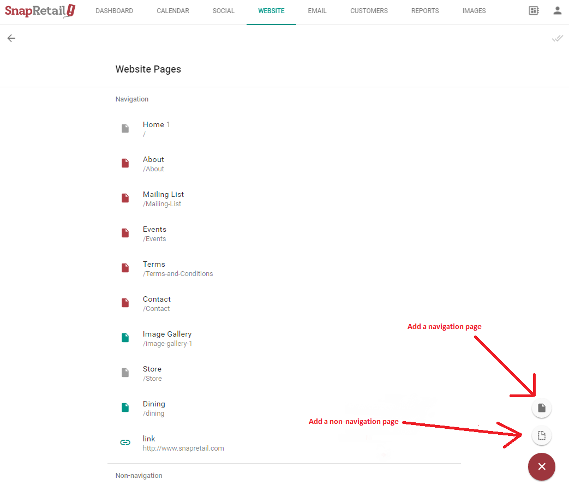The image size is (569, 491).
Task: Click the /About path text
Action: 153,169
